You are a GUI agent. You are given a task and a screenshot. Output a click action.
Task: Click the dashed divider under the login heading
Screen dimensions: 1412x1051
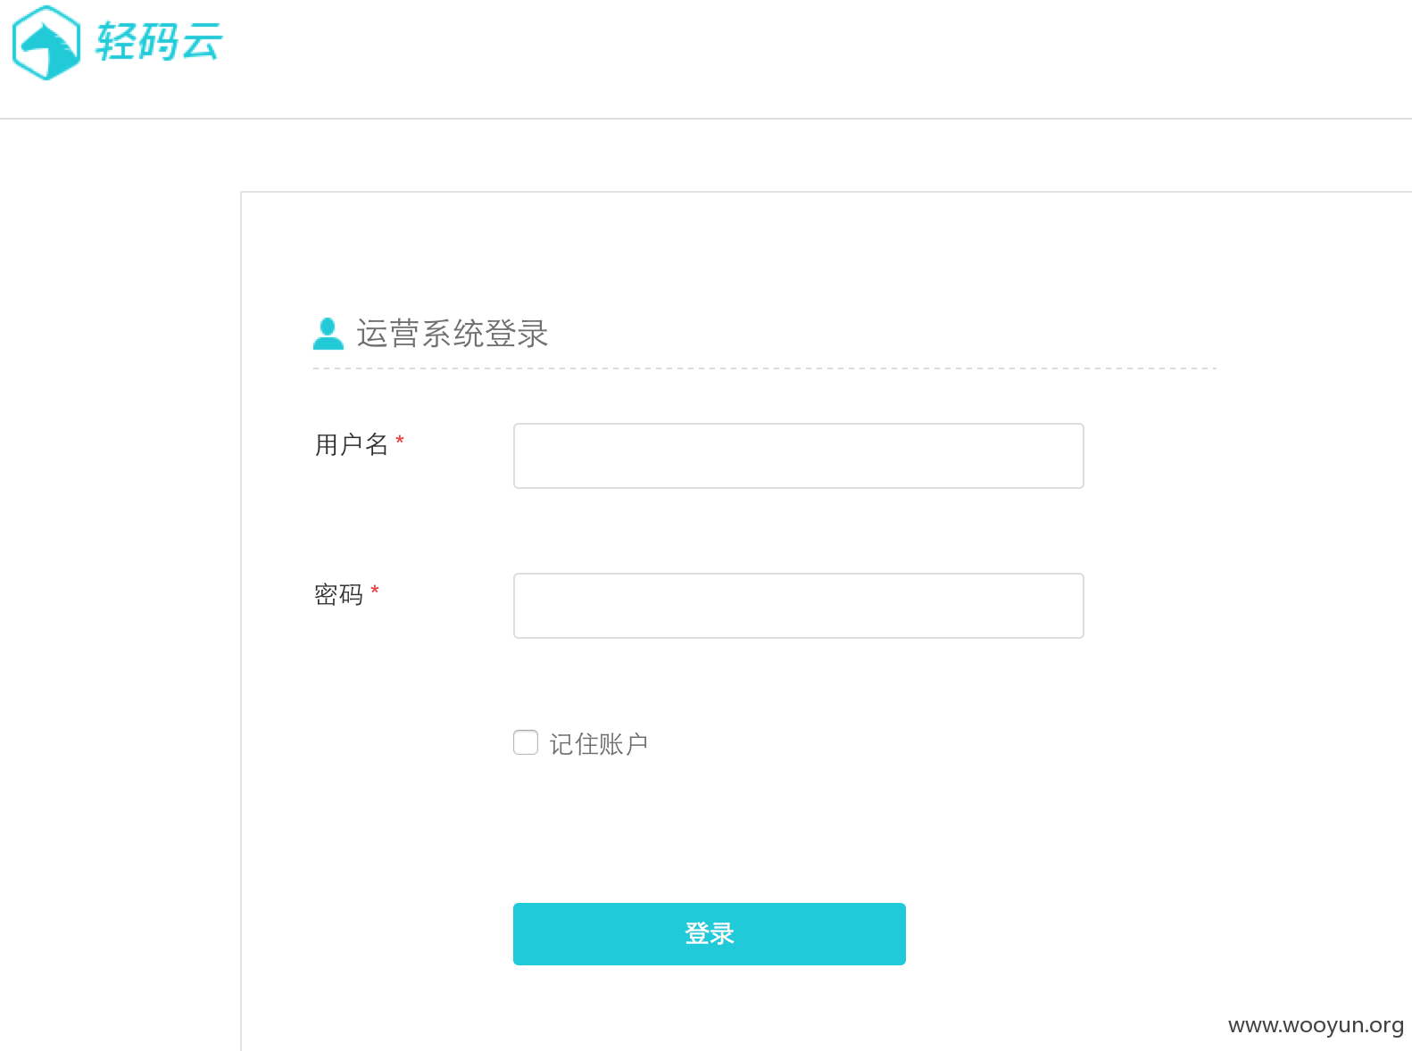coord(765,368)
